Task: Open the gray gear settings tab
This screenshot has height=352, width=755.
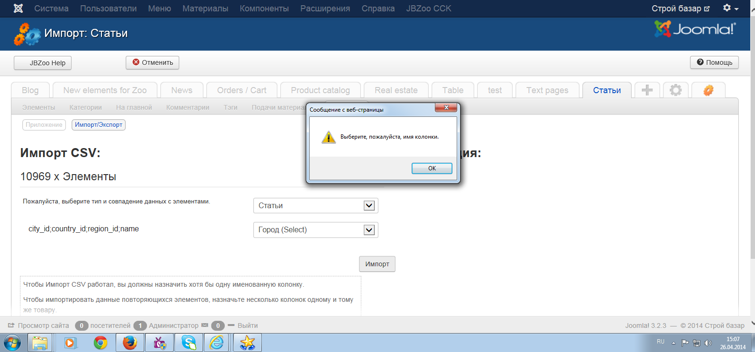Action: tap(675, 90)
